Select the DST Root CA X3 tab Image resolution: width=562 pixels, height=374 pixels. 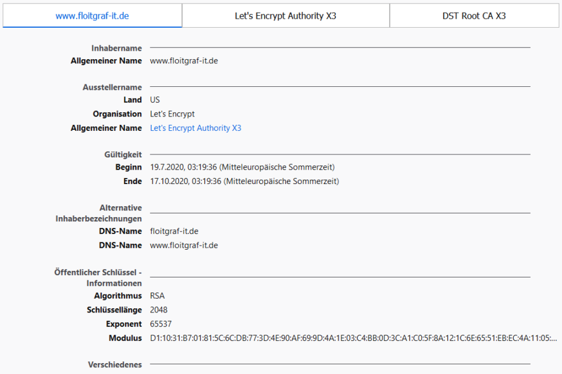coord(474,16)
